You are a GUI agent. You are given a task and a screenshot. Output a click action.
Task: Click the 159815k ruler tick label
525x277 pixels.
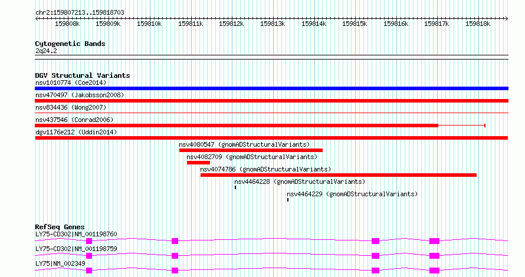355,24
